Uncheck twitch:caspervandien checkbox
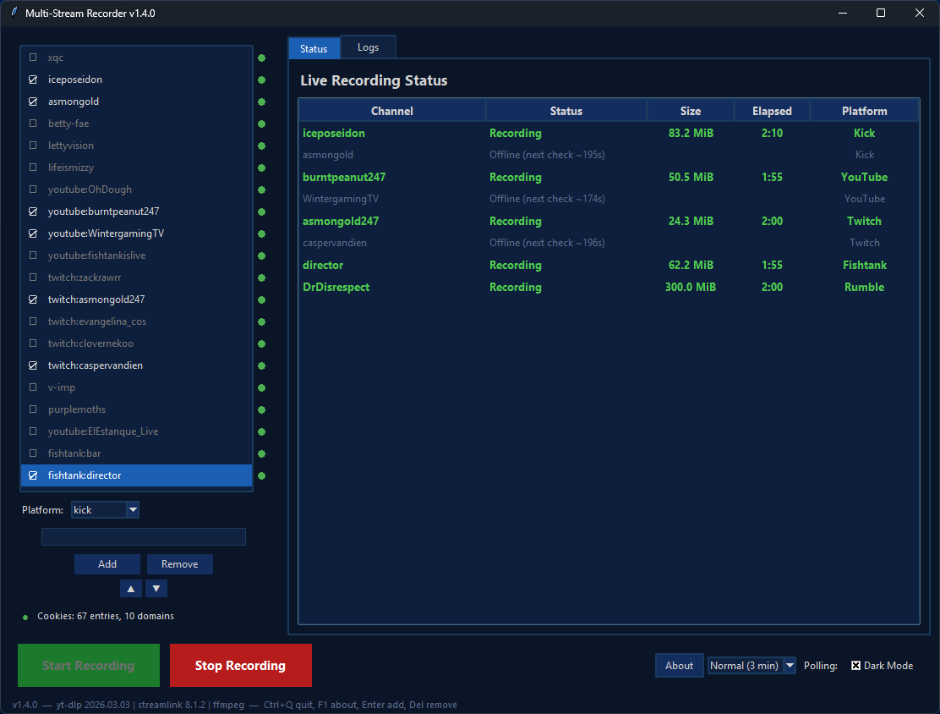This screenshot has height=714, width=940. pyautogui.click(x=33, y=365)
